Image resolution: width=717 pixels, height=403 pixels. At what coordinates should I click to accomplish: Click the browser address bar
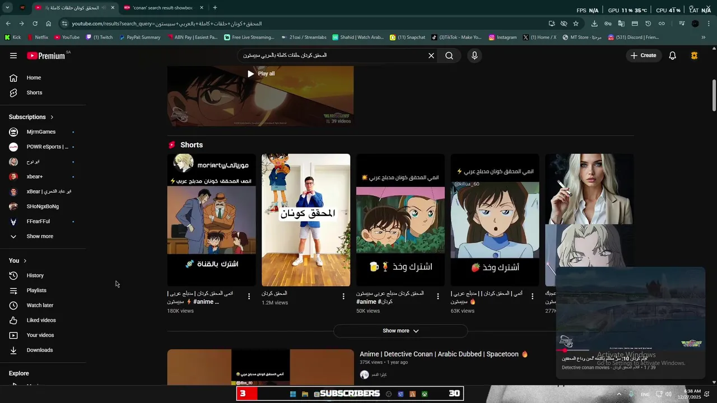tap(302, 24)
